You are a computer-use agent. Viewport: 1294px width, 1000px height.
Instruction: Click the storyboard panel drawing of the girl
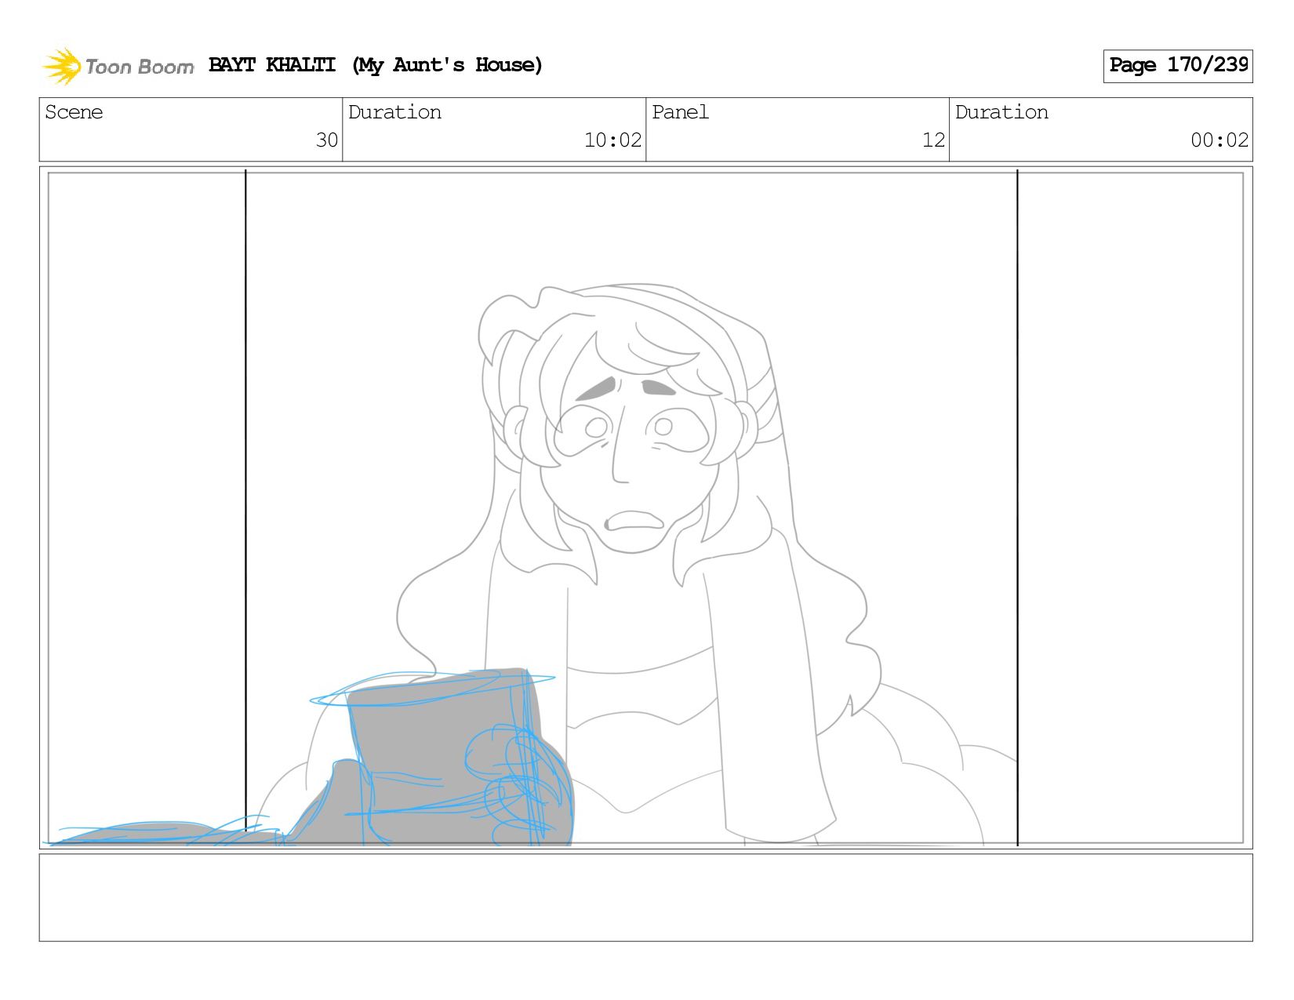(645, 507)
